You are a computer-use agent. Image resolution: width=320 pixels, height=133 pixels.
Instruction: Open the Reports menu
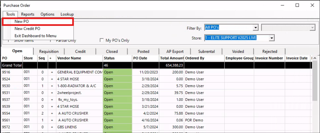click(28, 14)
